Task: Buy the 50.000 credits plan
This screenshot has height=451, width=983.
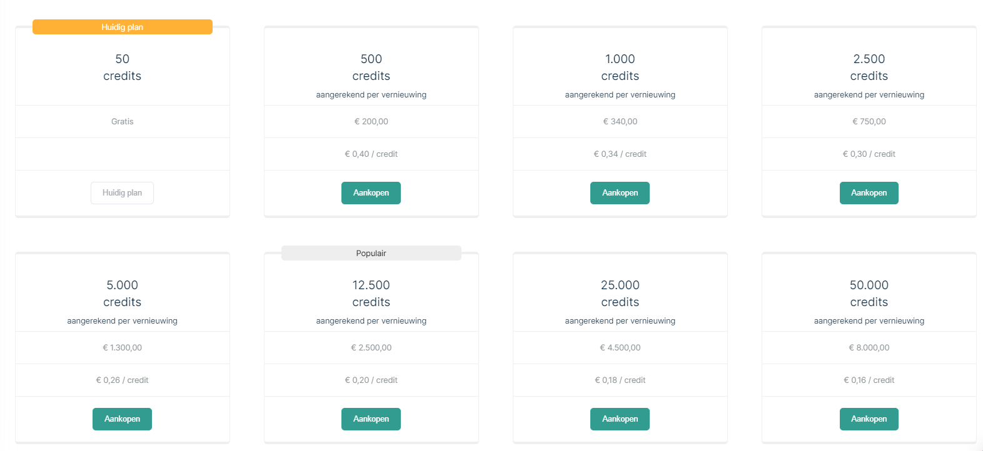Action: pos(869,419)
